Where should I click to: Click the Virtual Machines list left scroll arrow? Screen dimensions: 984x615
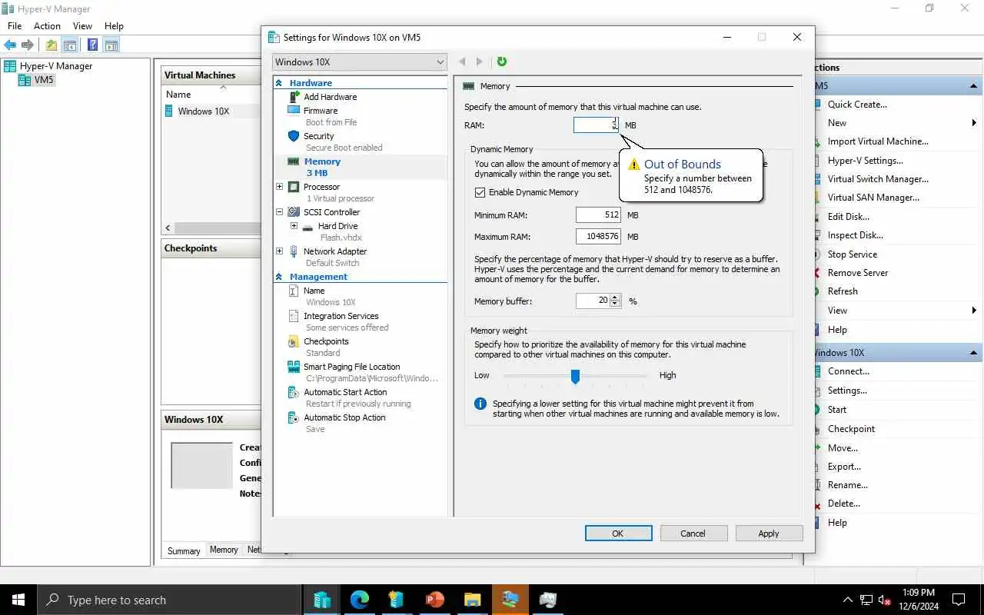pyautogui.click(x=168, y=228)
